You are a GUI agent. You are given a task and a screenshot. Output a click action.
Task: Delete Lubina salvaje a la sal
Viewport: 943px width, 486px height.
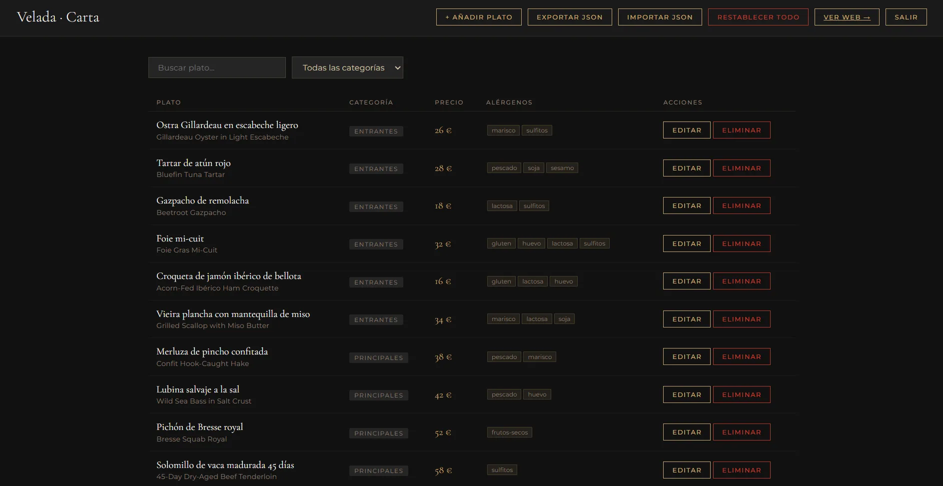point(742,394)
